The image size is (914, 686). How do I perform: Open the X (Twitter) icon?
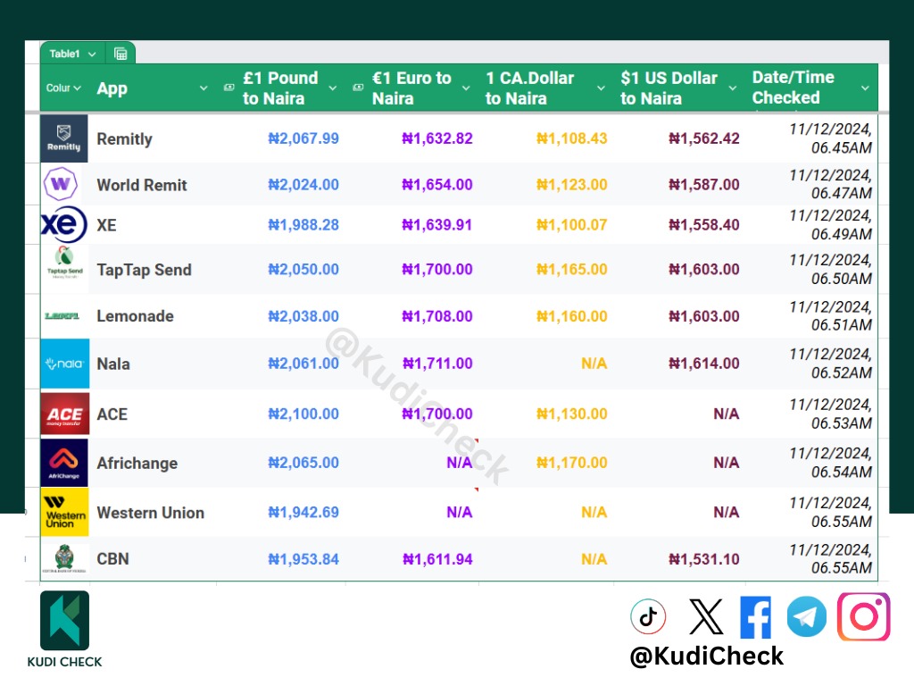706,616
